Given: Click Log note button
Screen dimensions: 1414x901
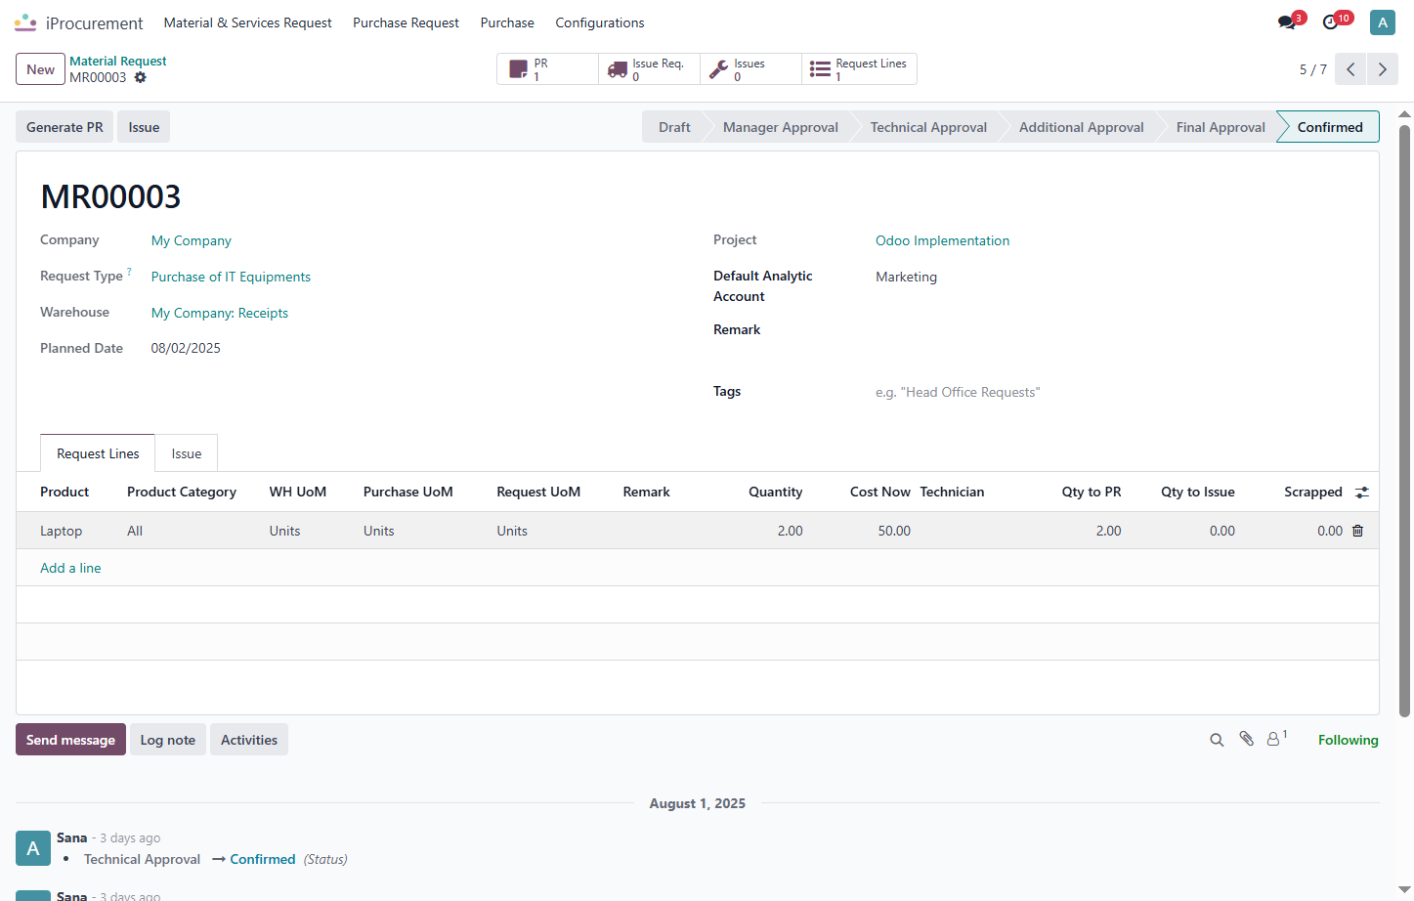Looking at the screenshot, I should (168, 740).
